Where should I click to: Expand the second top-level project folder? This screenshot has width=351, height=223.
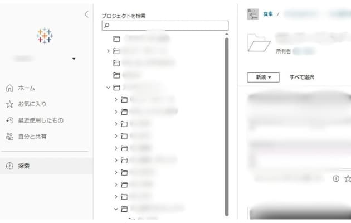pyautogui.click(x=108, y=51)
